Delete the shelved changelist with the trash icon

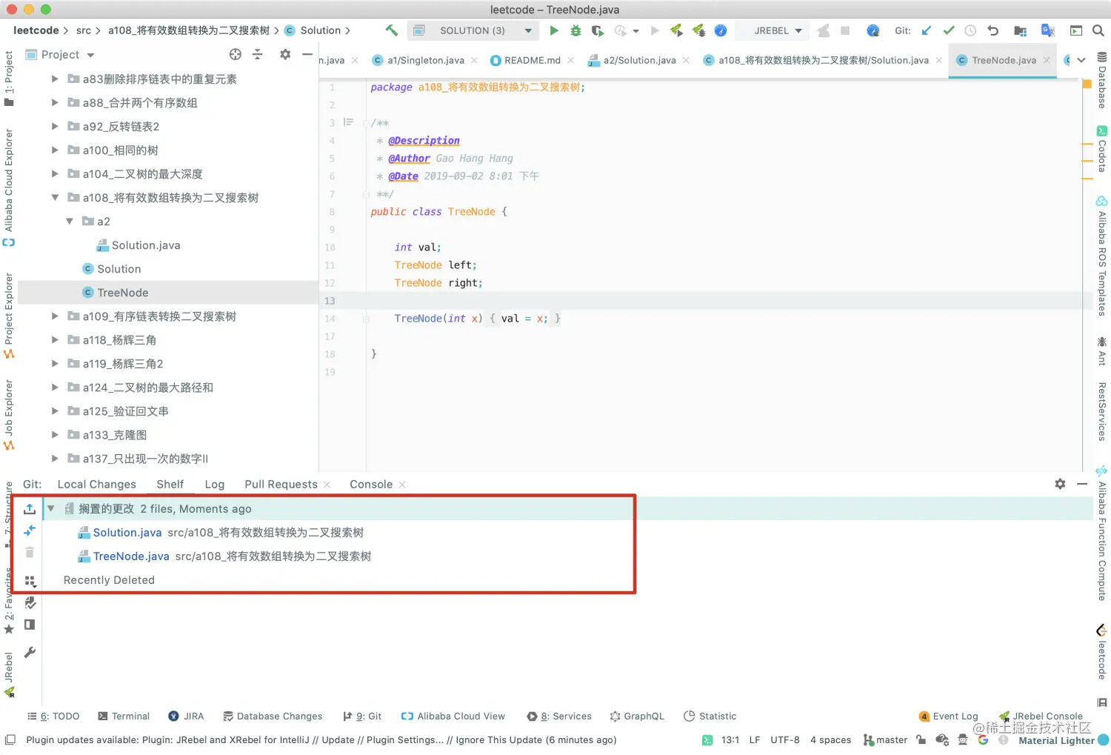tap(30, 552)
